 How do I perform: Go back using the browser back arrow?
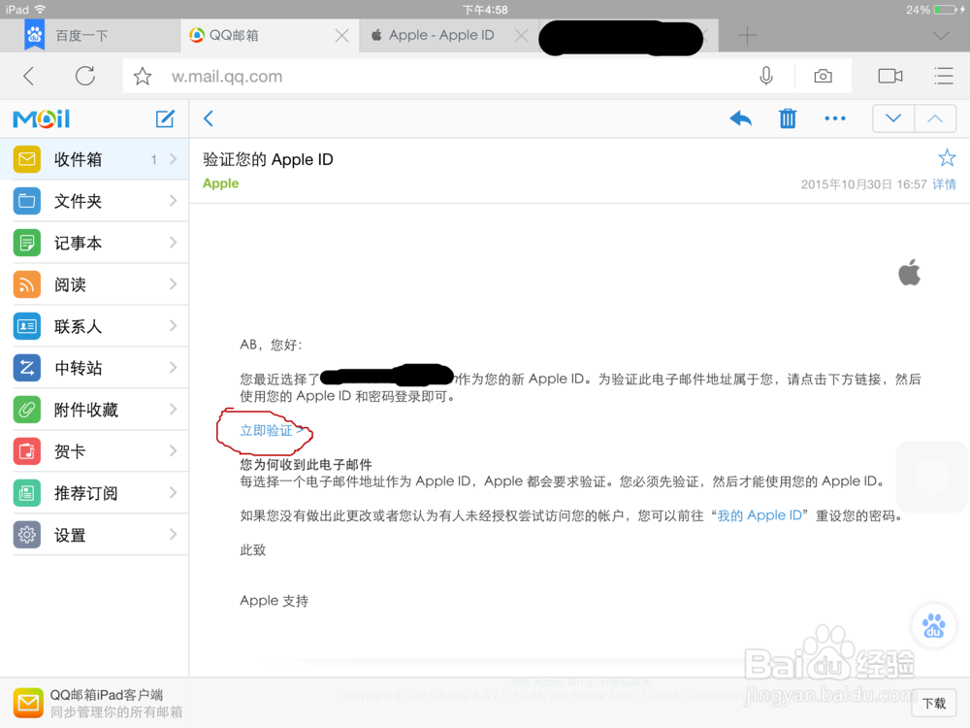pos(28,76)
